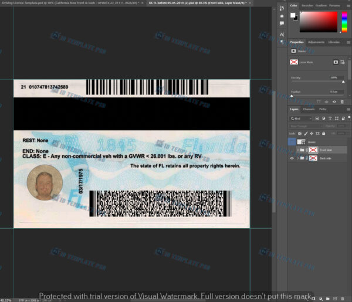Click the link icon on Back side layer
This screenshot has height=302, width=352.
(x=307, y=158)
